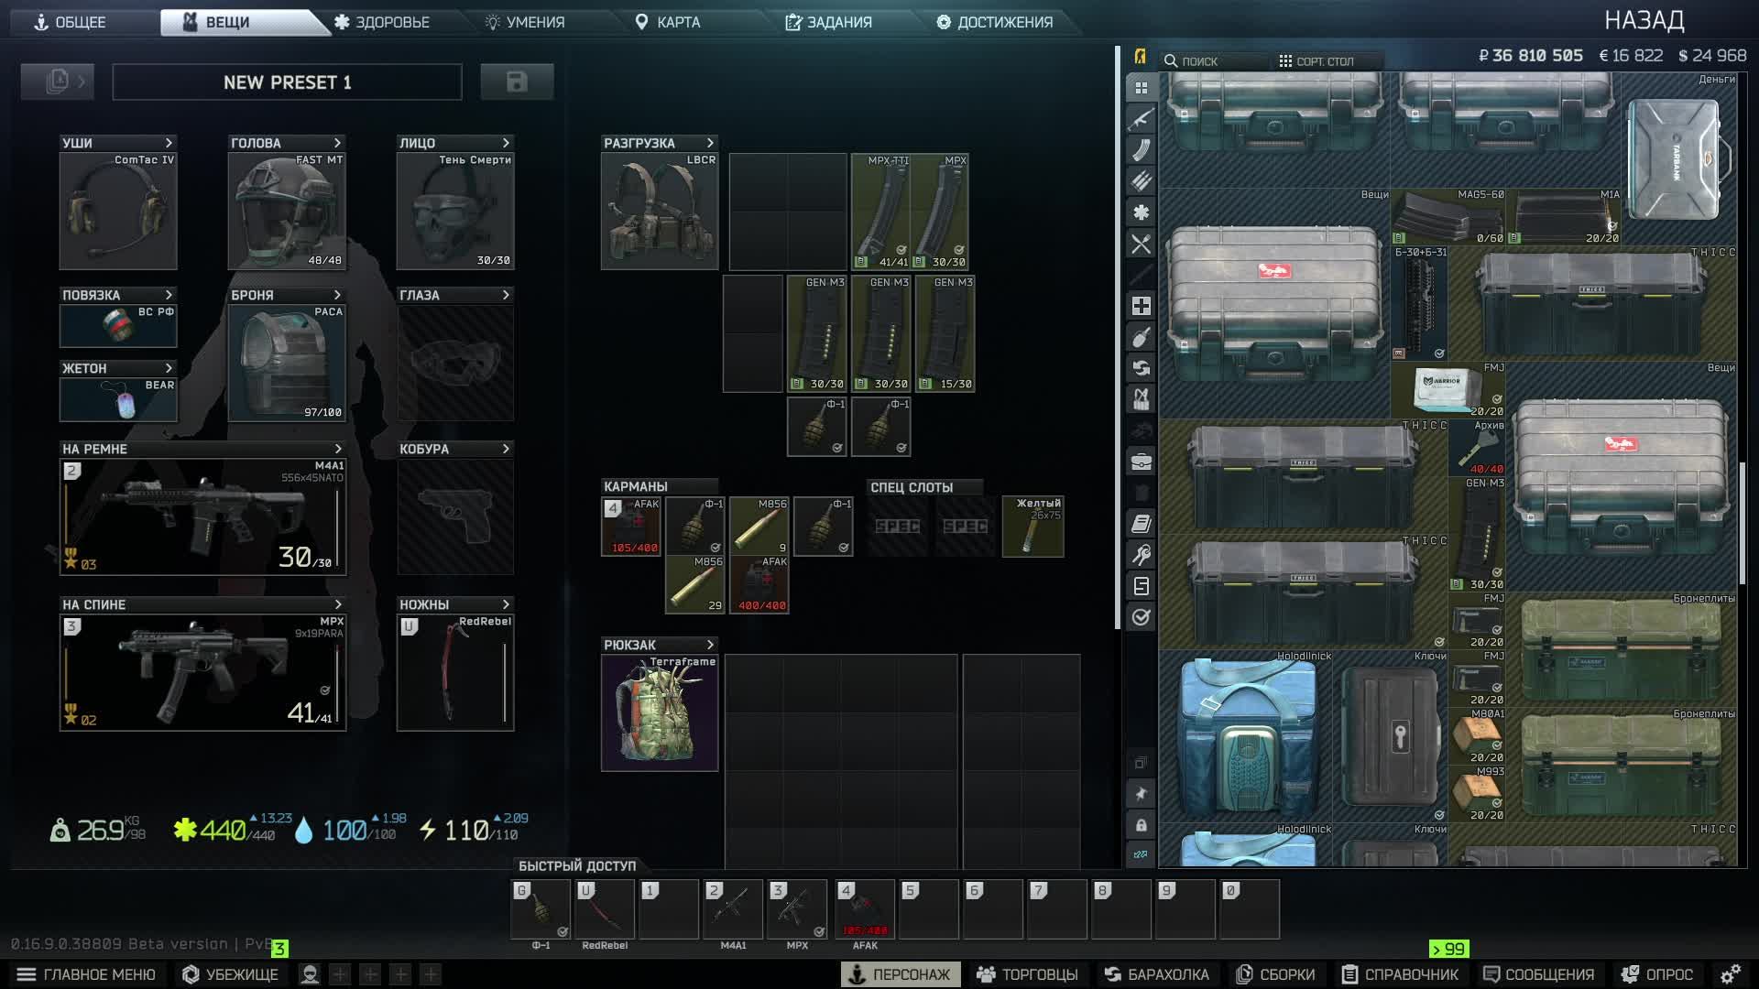1759x989 pixels.
Task: Toggle the pin icon in stash sidebar
Action: [x=1141, y=794]
